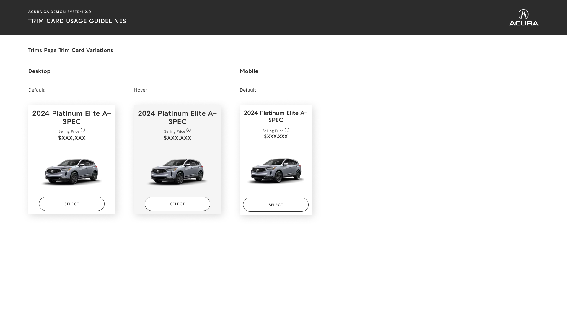
Task: Click the car image on Desktop Default card
Action: 72,172
